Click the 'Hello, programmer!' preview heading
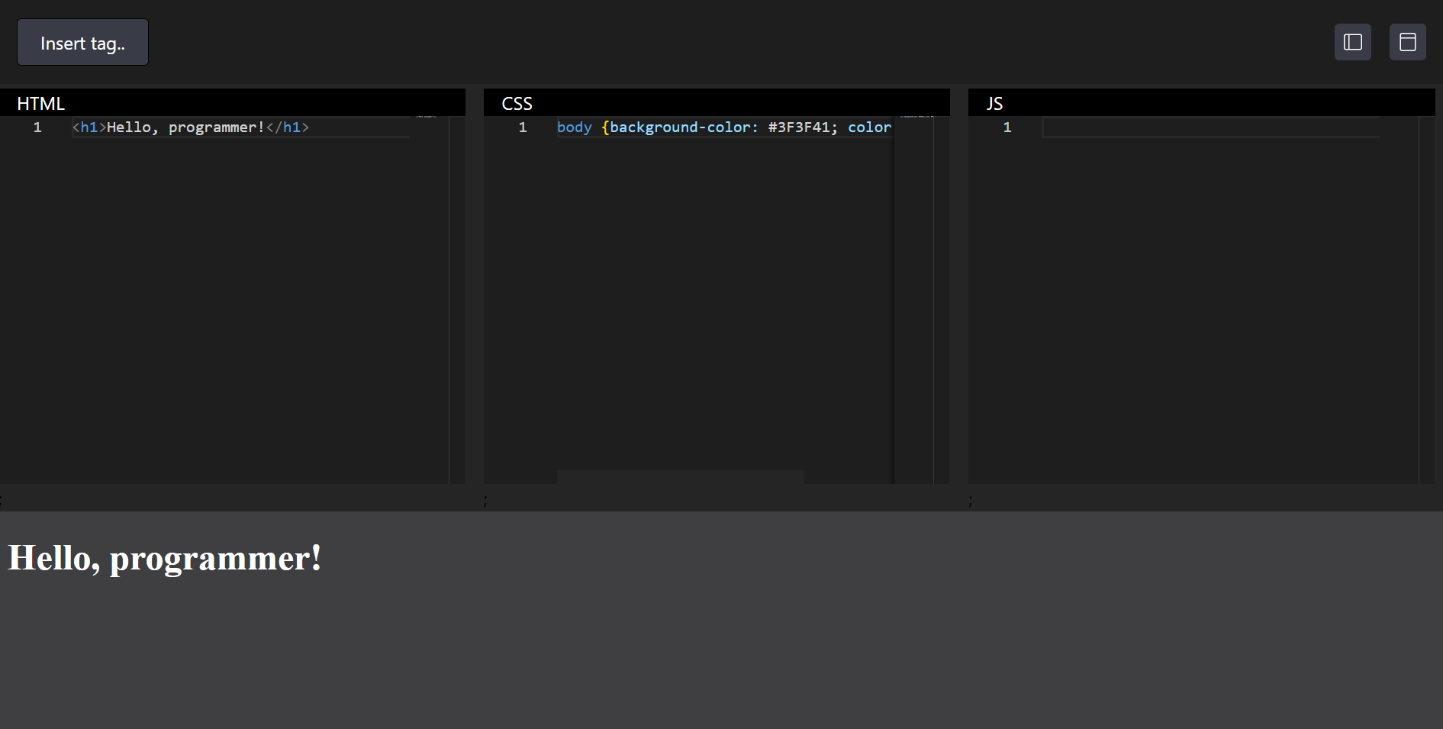The image size is (1443, 729). (165, 558)
